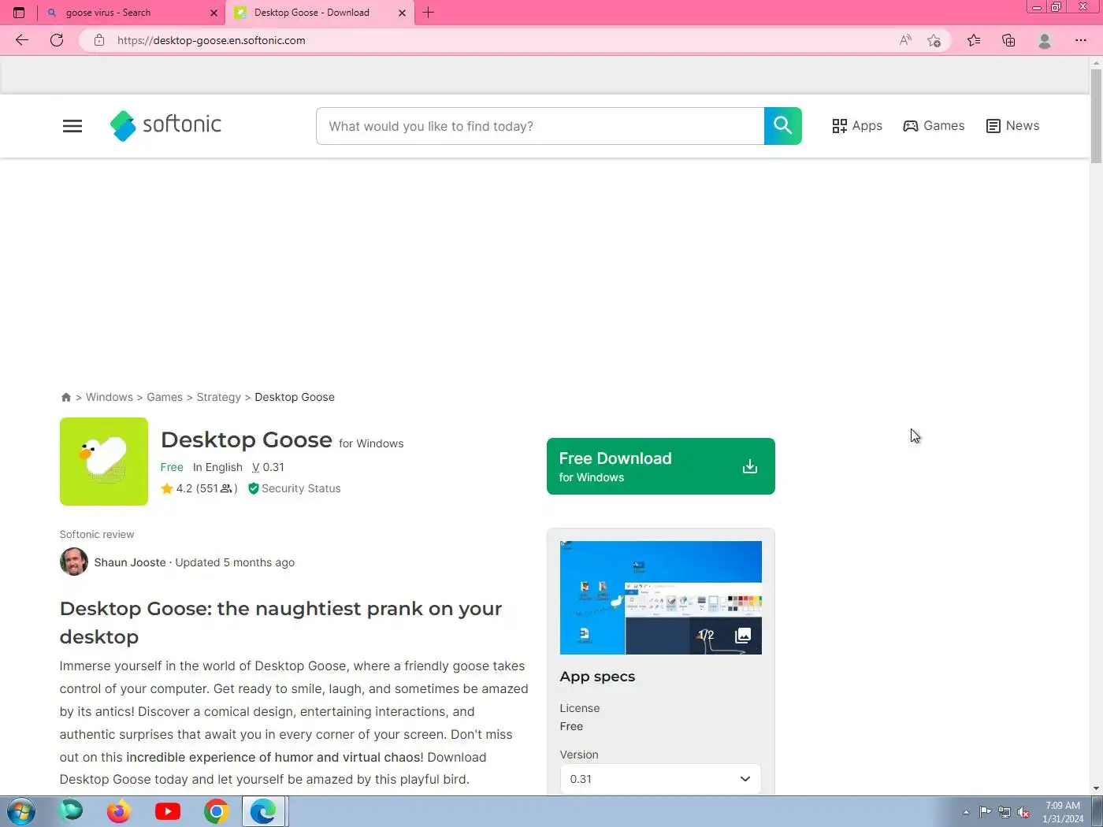Open the screenshot gallery thumbnail
Viewport: 1103px width, 827px height.
(x=661, y=598)
